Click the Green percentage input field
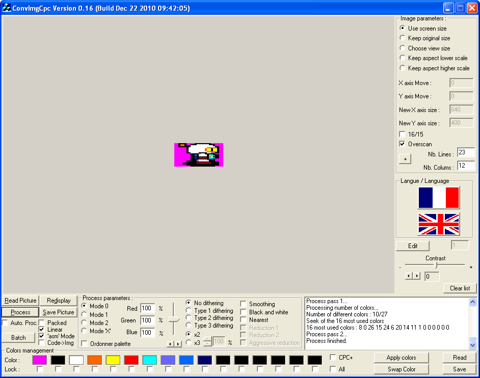The width and height of the screenshot is (480, 378). click(x=148, y=320)
